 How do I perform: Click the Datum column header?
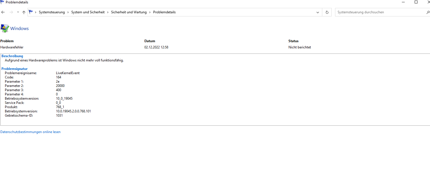(150, 41)
